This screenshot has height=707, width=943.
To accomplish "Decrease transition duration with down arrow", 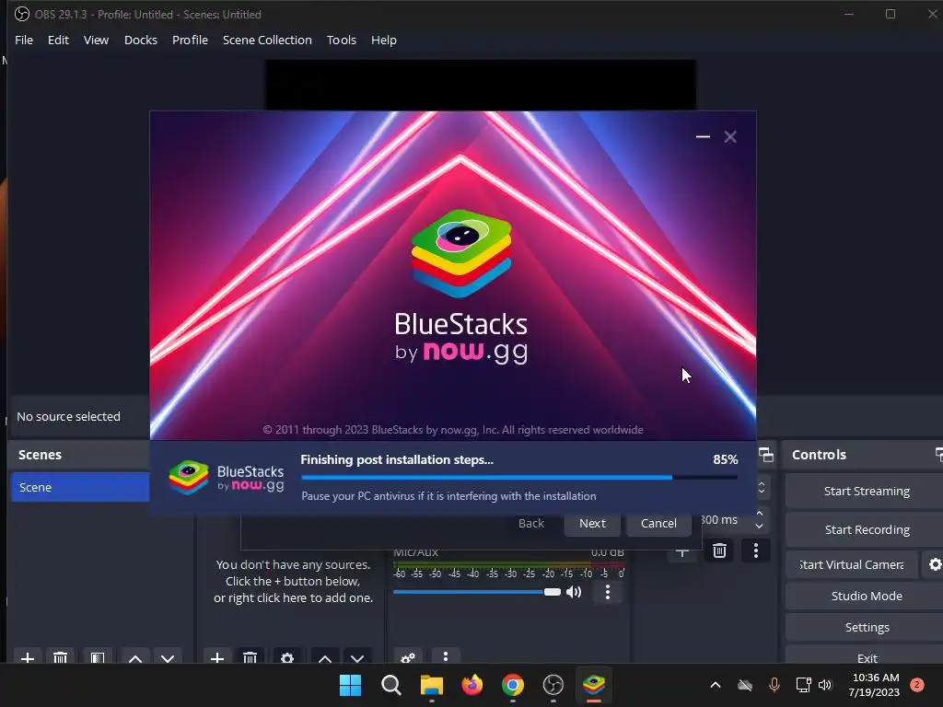I will 760,526.
